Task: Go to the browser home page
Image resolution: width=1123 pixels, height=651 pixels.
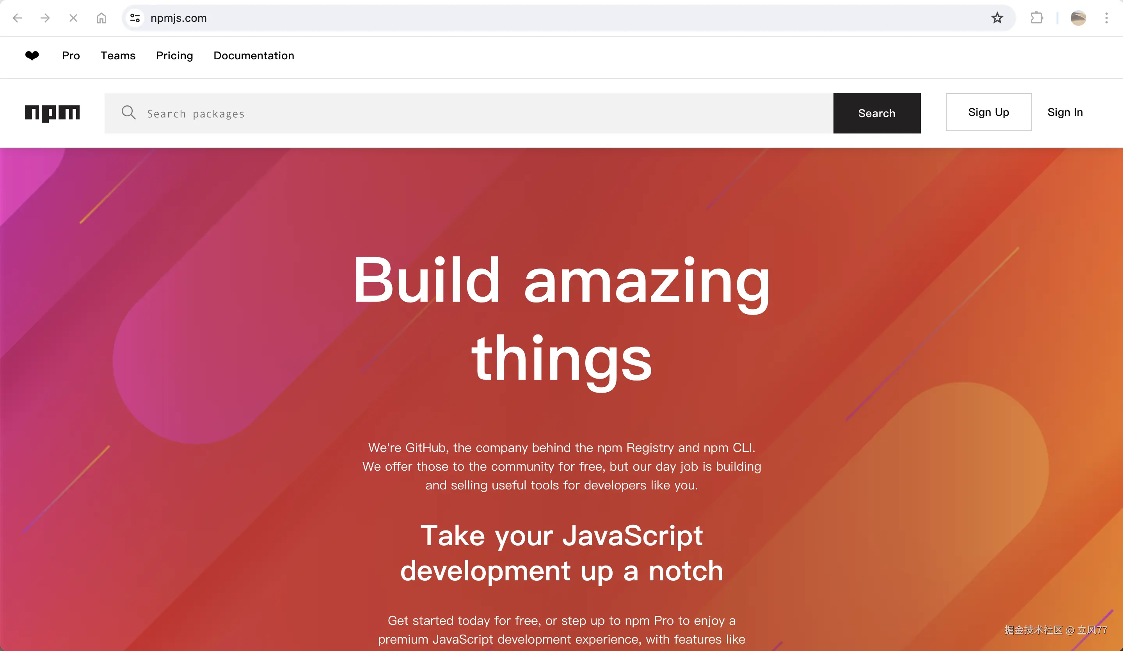Action: point(101,18)
